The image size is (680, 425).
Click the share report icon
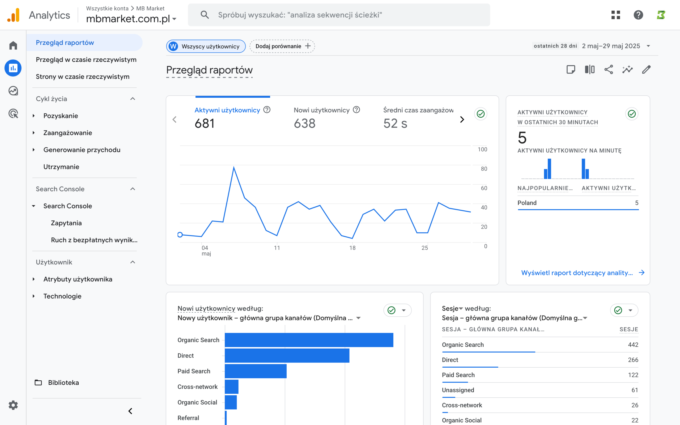point(608,69)
